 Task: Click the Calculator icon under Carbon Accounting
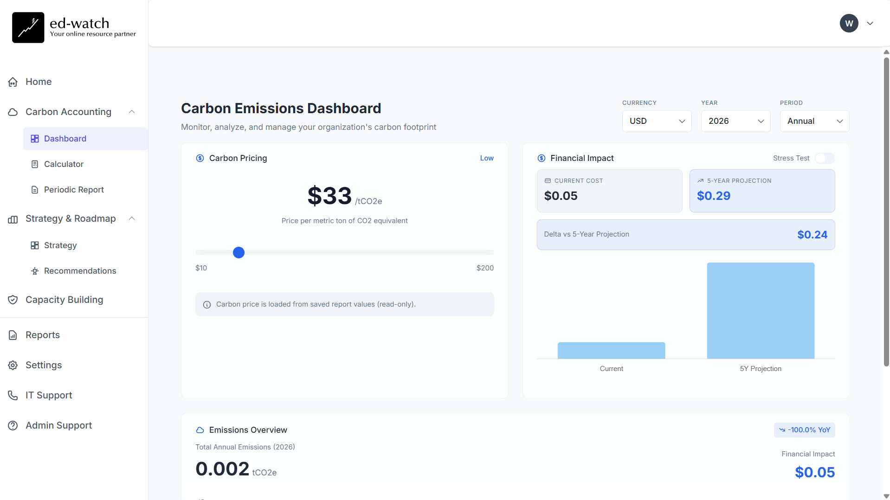(35, 164)
